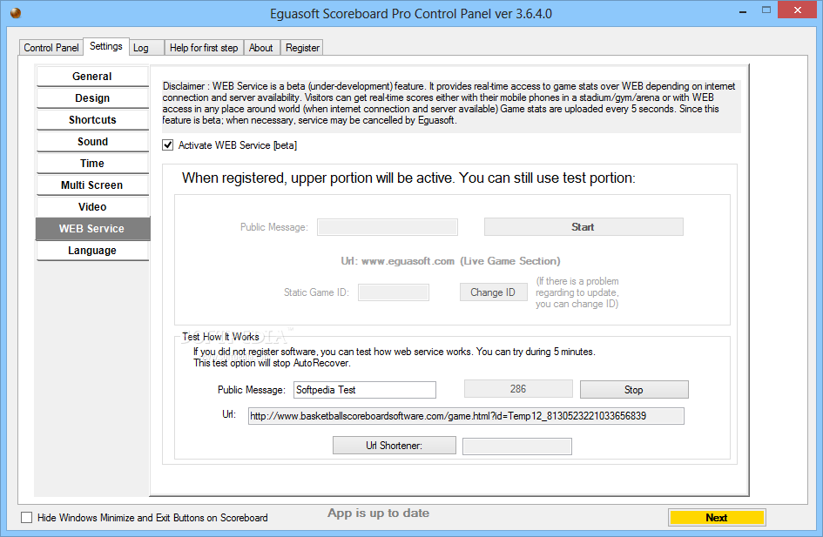Open the About tab
This screenshot has width=823, height=537.
[261, 48]
